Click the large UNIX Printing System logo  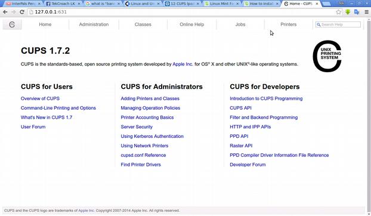point(327,56)
